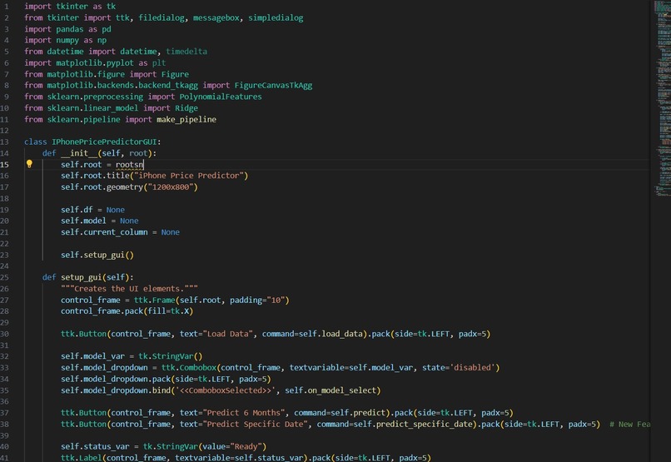The image size is (671, 462).
Task: Click 'timedelta' import on line 5
Action: click(x=186, y=52)
